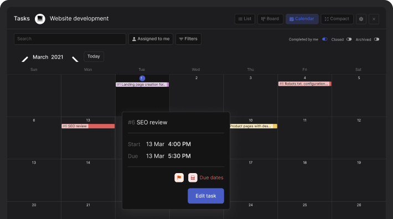Image resolution: width=393 pixels, height=219 pixels.
Task: Click Website development project title
Action: coord(79,18)
